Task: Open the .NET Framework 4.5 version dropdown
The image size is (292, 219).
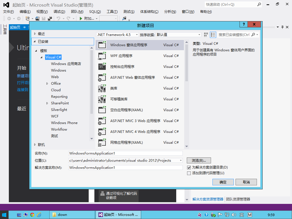Action: tap(117, 35)
